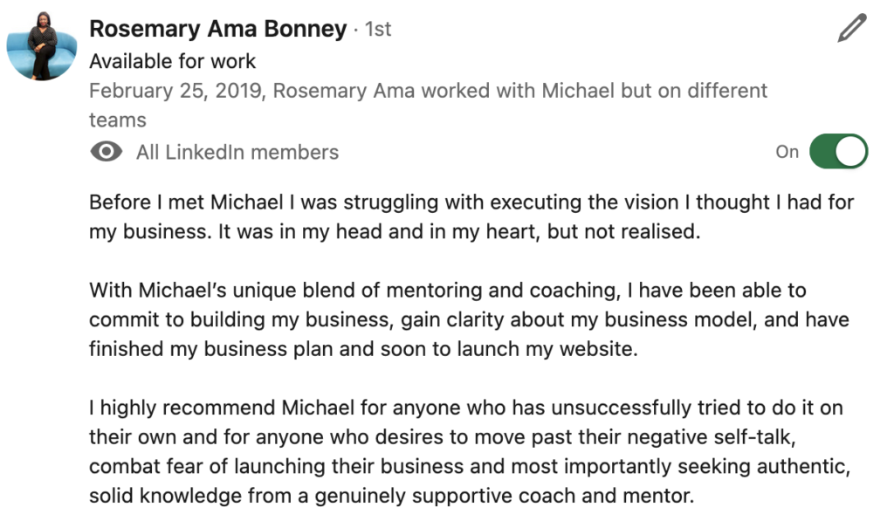Select the All LinkedIn members visibility text
894x521 pixels.
click(x=237, y=152)
